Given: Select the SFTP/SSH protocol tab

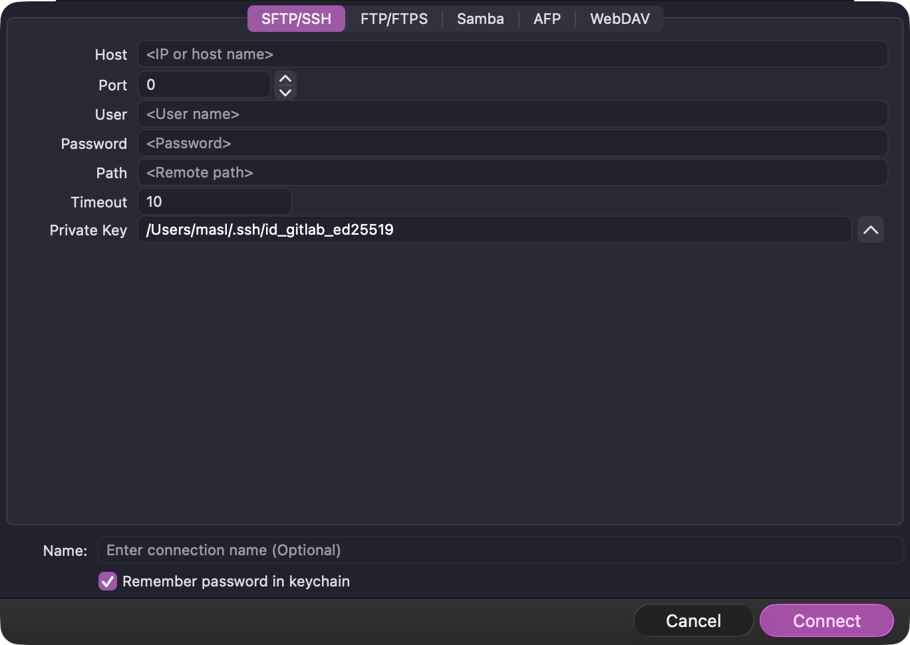Looking at the screenshot, I should pyautogui.click(x=296, y=19).
